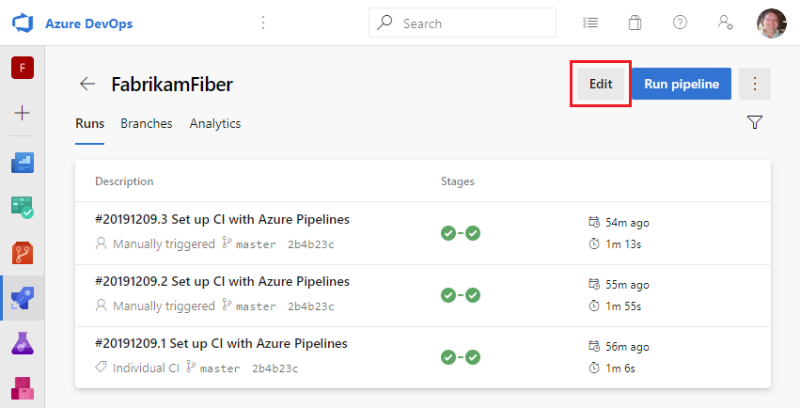Open run #20191209.3 Set up CI with Azure Pipelines
The width and height of the screenshot is (800, 408).
coord(223,219)
